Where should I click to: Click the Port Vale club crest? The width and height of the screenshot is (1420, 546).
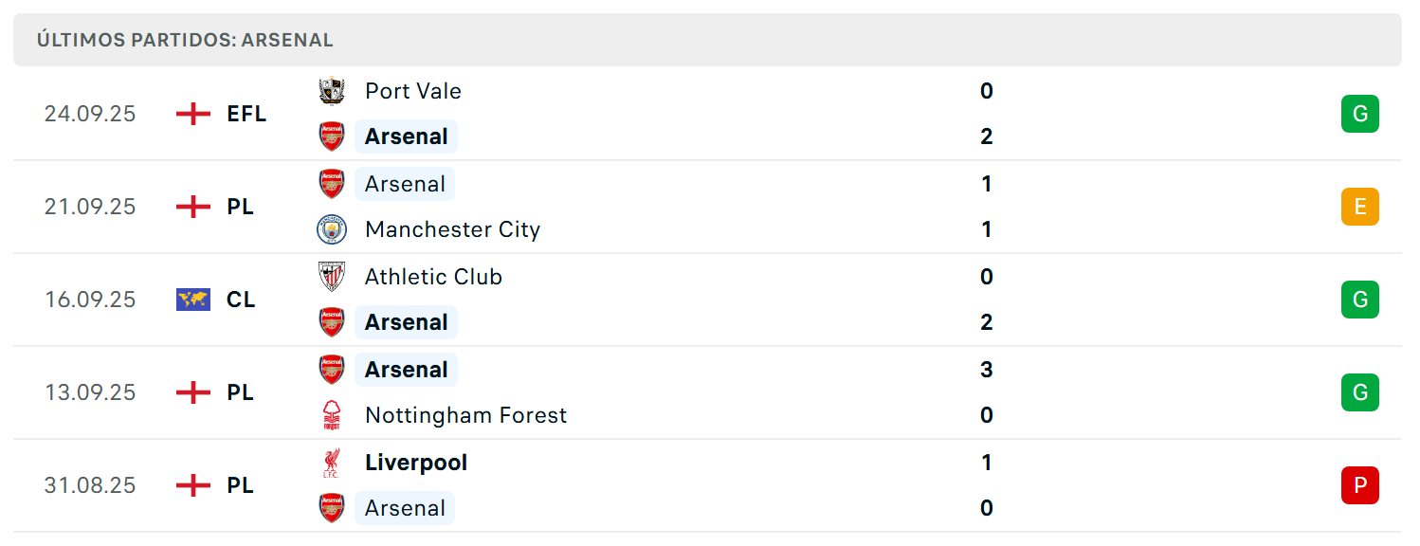(332, 91)
